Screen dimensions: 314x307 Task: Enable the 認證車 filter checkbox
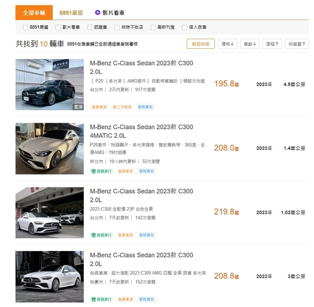pos(89,27)
